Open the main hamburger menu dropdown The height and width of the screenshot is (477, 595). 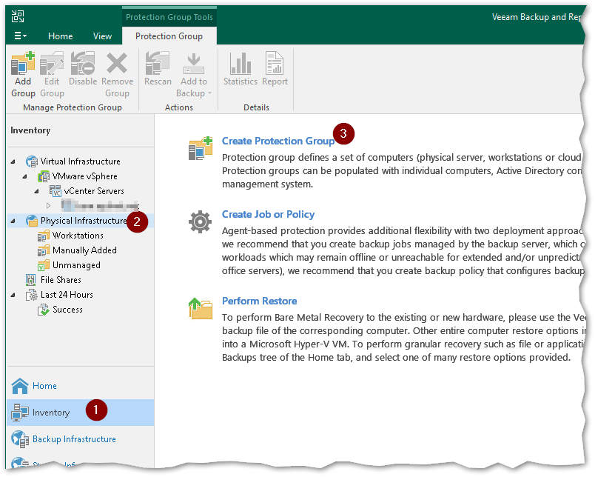click(21, 36)
